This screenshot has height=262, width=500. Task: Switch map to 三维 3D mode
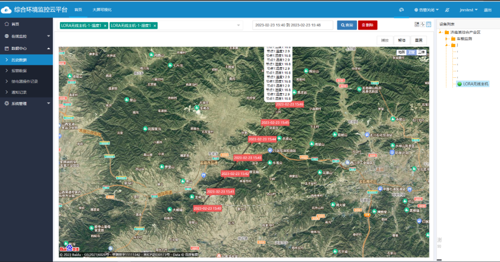click(421, 52)
